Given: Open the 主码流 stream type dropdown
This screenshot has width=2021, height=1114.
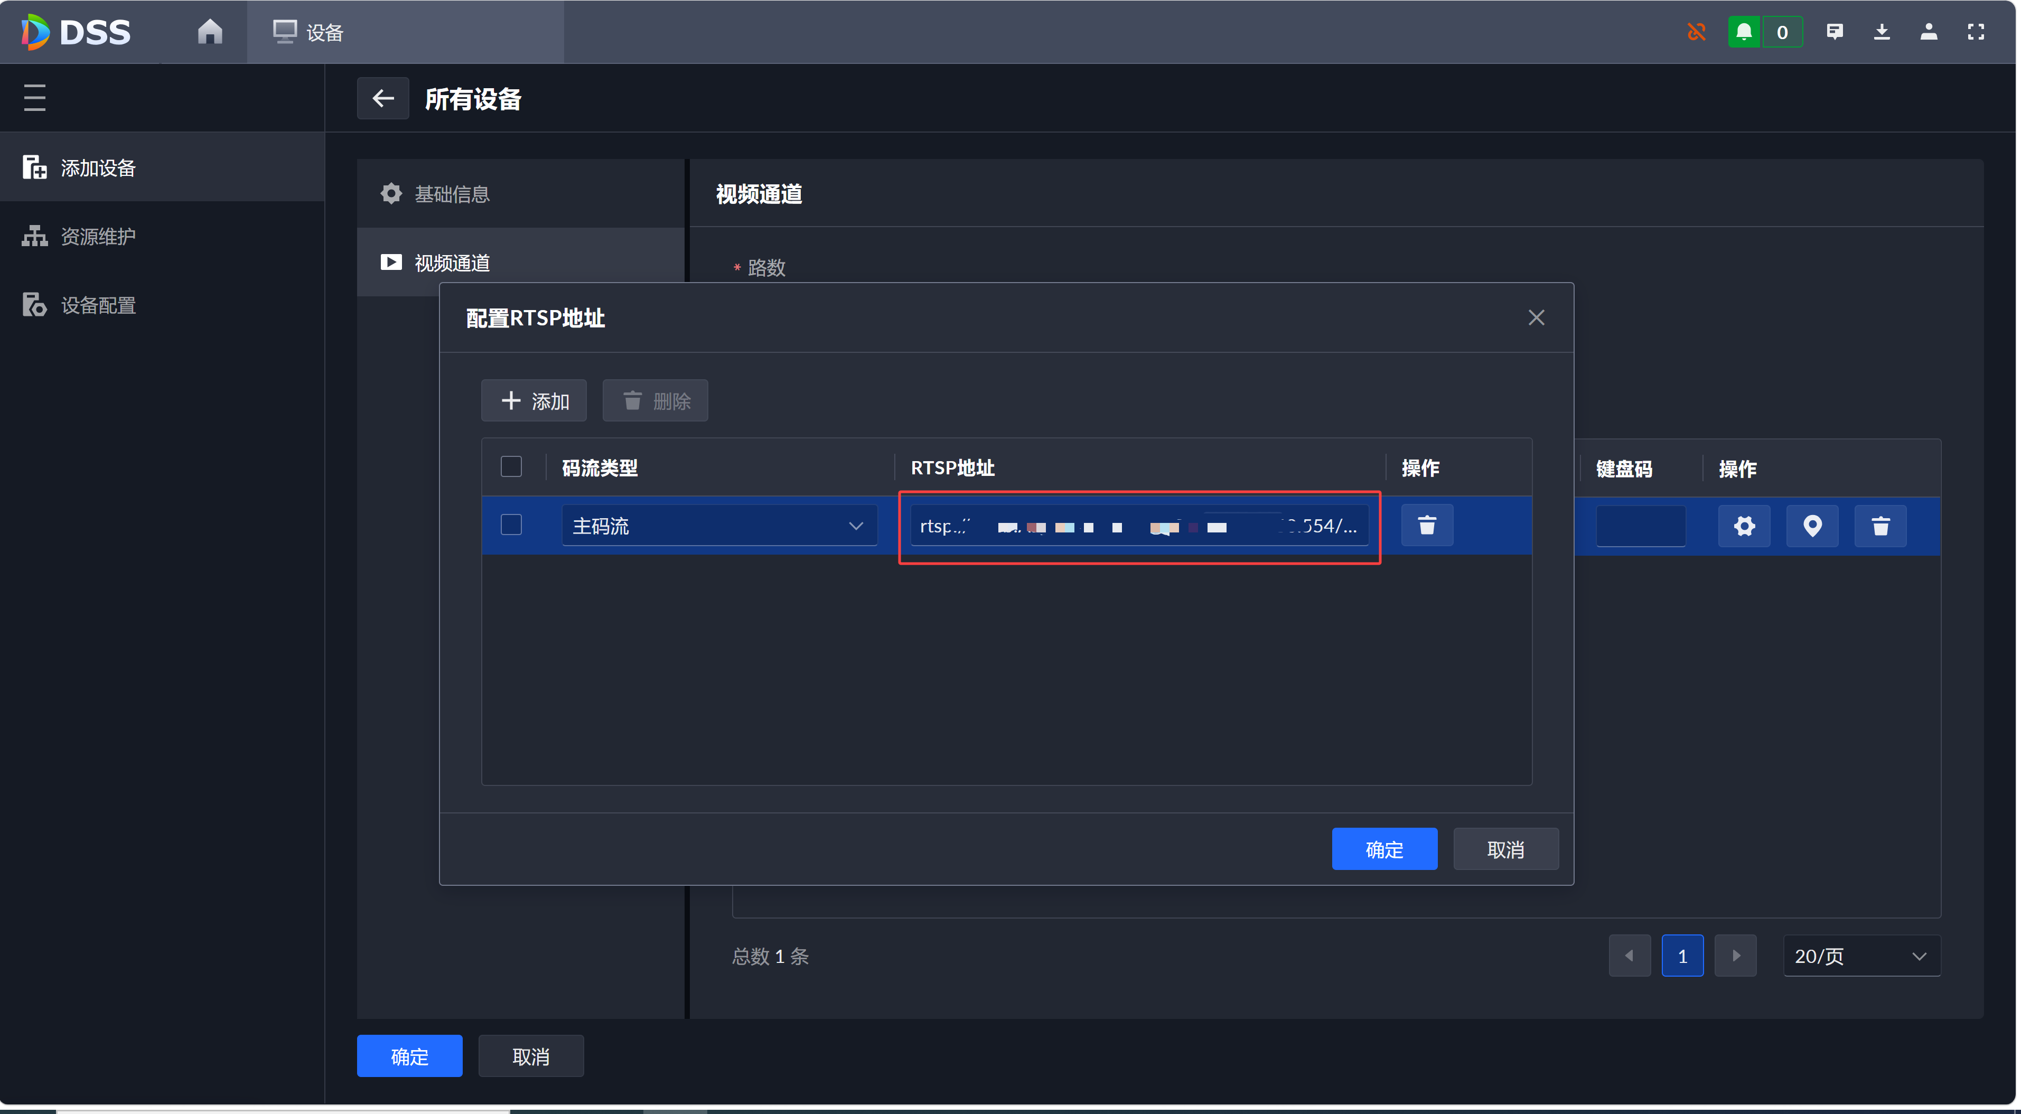Looking at the screenshot, I should [719, 525].
